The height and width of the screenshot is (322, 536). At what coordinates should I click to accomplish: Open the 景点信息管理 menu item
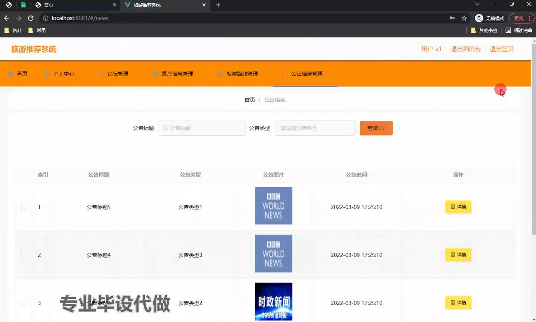click(173, 74)
